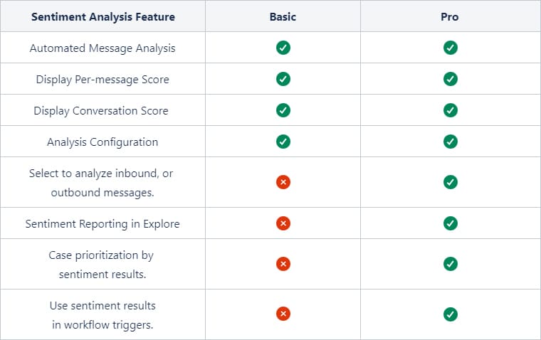Viewport: 541px width, 340px height.
Task: Click red X for workflow triggers row
Action: [283, 314]
